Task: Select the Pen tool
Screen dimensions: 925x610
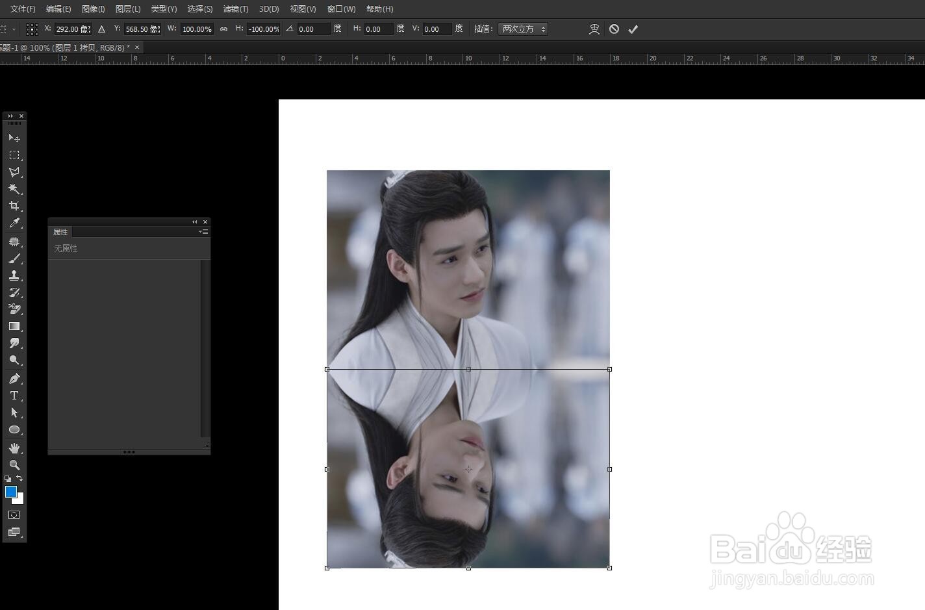Action: tap(14, 379)
